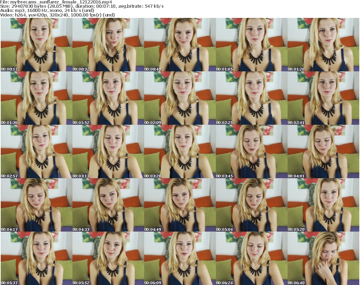Click the Audio line showing mp3, 16000 Hz

pos(47,11)
